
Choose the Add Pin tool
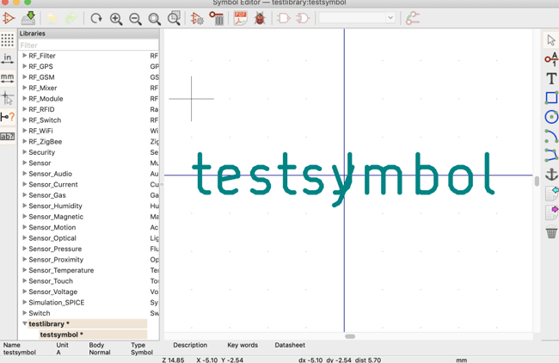coord(551,59)
